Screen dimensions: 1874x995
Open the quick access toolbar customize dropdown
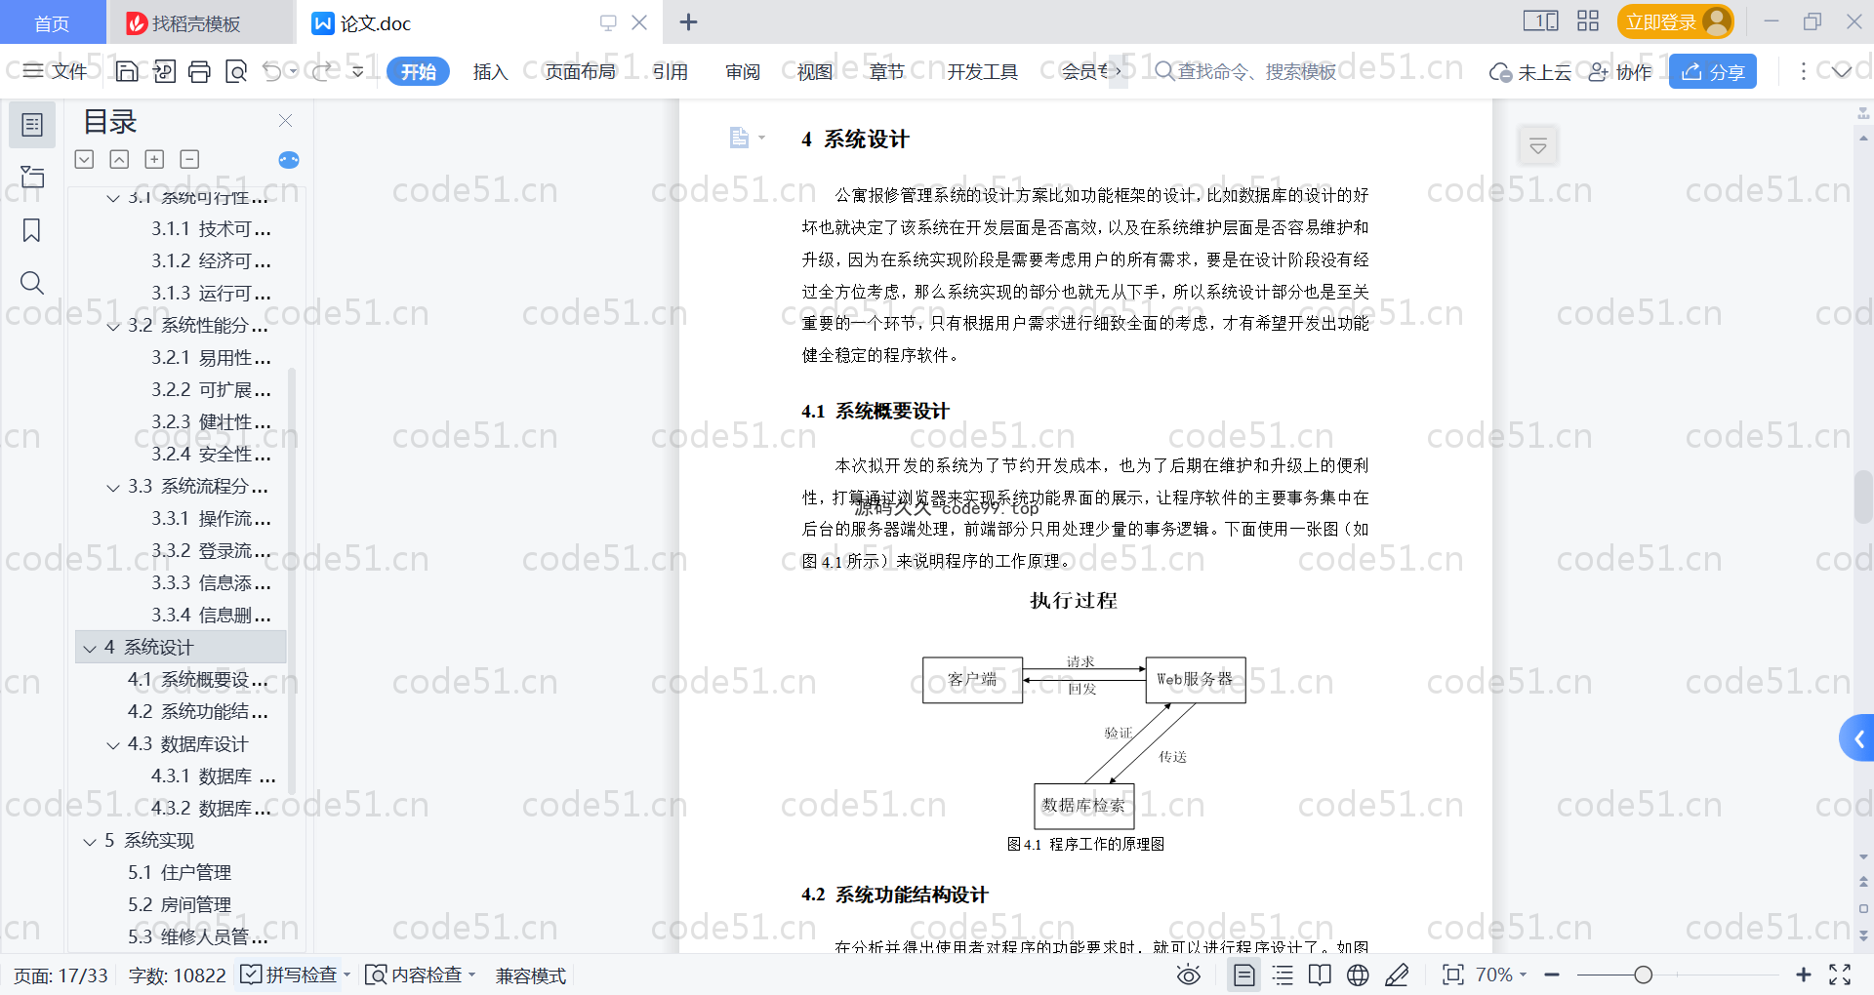coord(358,71)
